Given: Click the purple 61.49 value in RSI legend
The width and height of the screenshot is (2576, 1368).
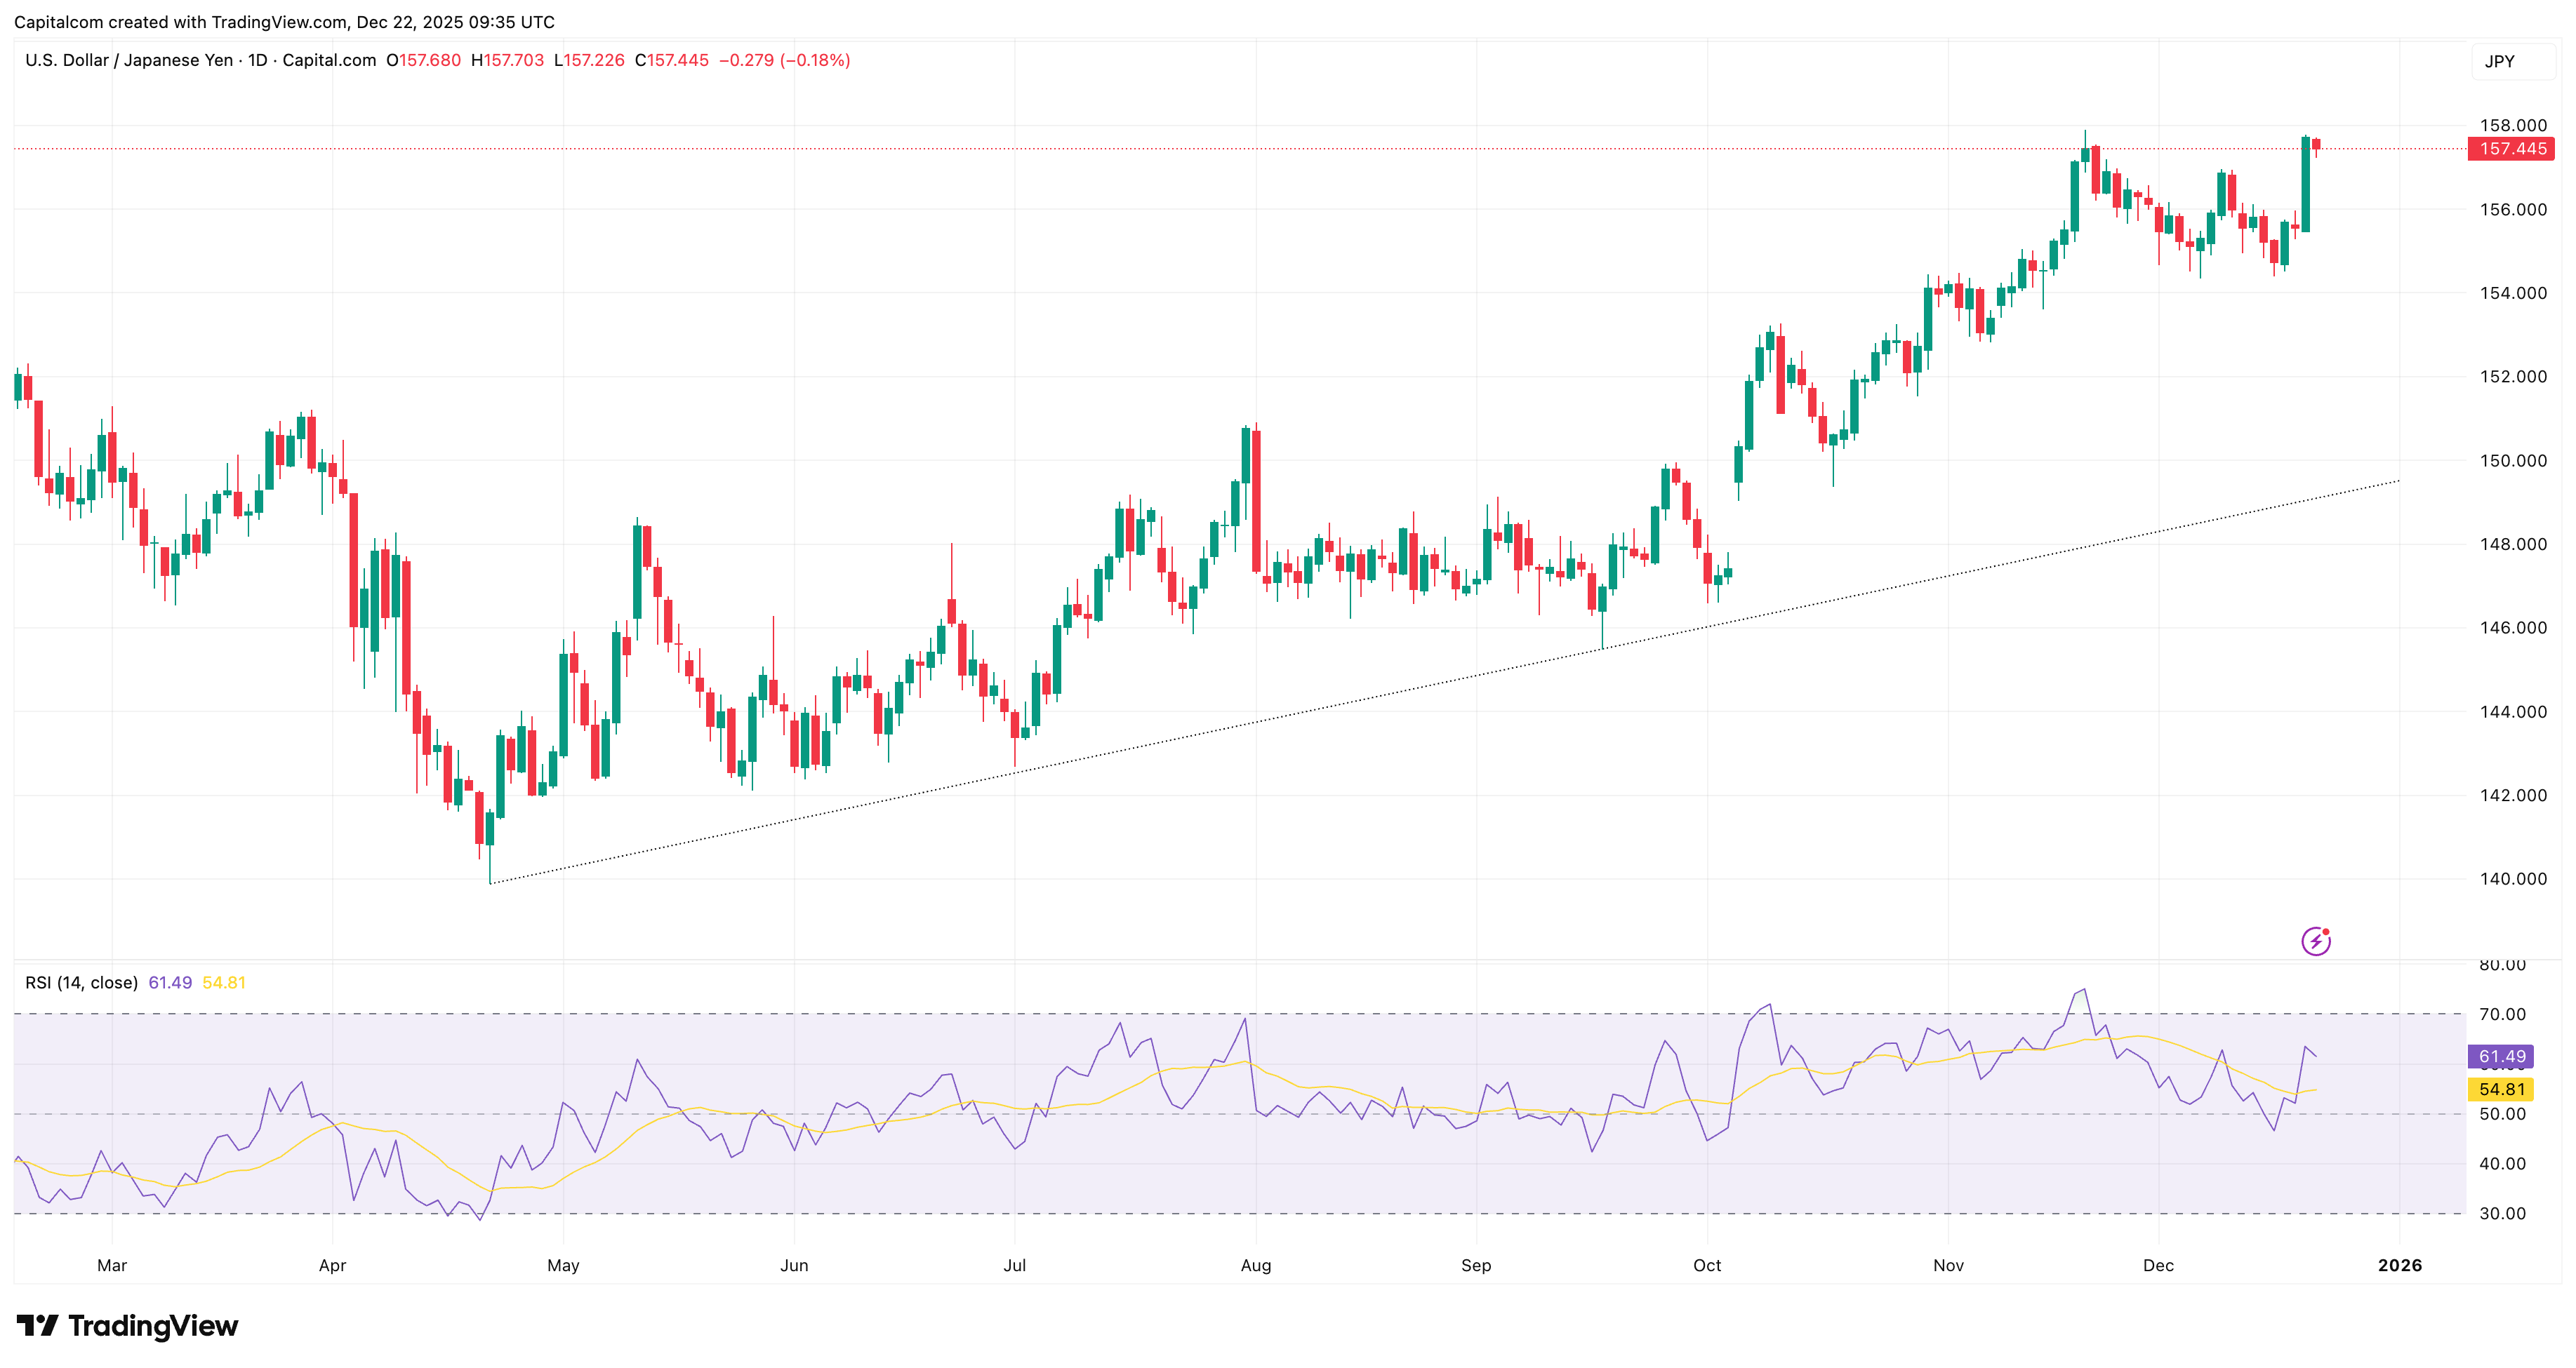Looking at the screenshot, I should (x=170, y=982).
